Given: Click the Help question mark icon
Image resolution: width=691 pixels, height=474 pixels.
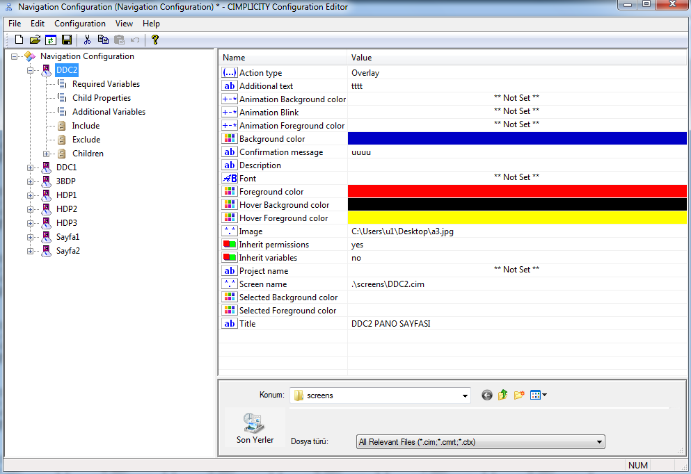Looking at the screenshot, I should [x=154, y=40].
